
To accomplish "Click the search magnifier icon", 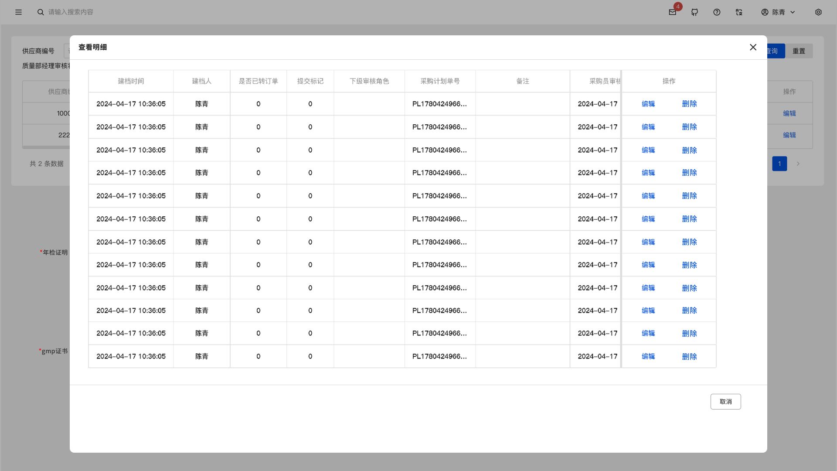I will point(41,12).
